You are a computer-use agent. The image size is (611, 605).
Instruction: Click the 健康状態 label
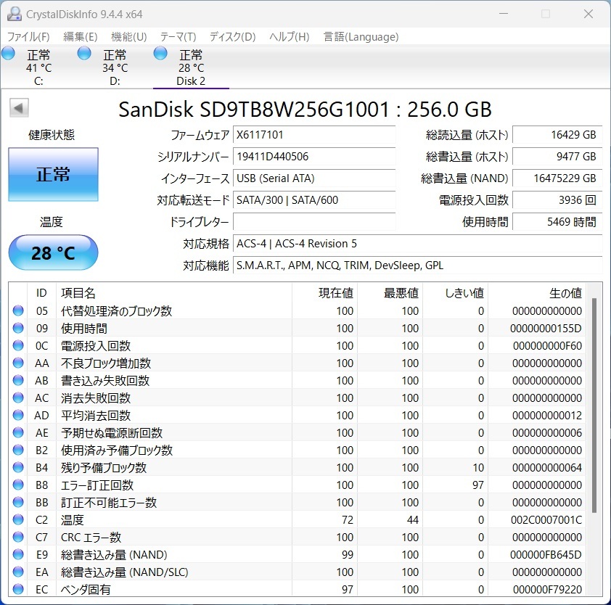pyautogui.click(x=52, y=135)
